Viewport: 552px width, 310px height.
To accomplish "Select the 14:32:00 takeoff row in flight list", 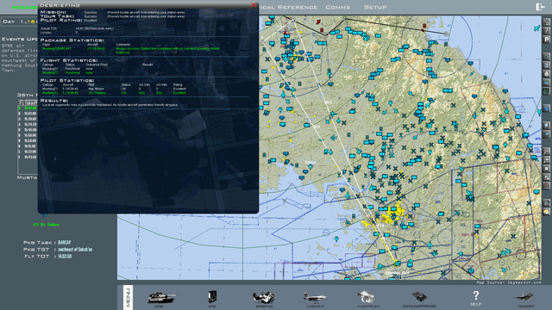I will [x=28, y=108].
